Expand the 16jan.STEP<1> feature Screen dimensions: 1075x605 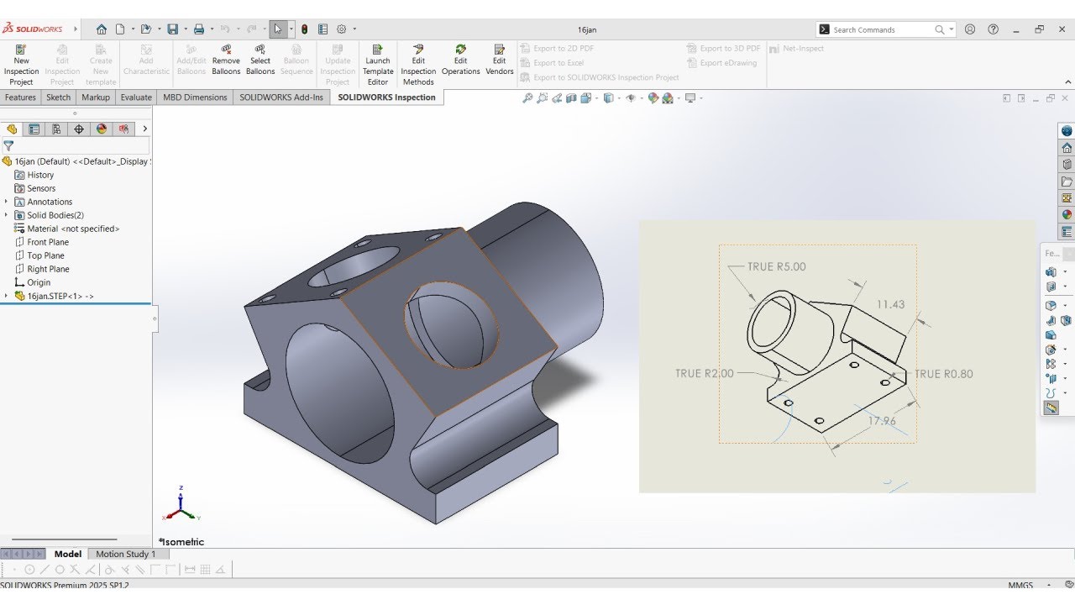coord(6,296)
